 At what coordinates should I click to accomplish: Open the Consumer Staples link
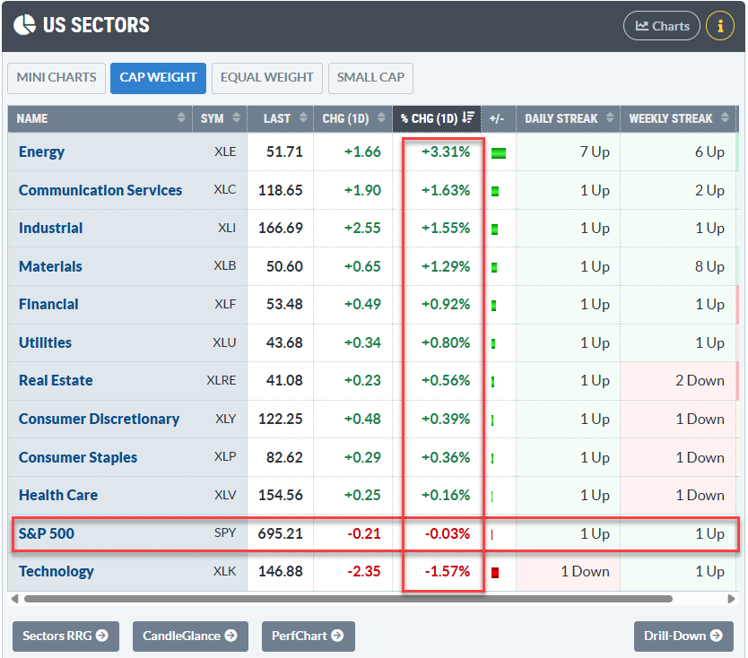pyautogui.click(x=78, y=457)
